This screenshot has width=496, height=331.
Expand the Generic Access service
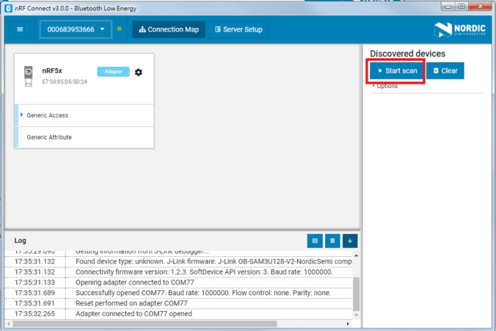[48, 115]
